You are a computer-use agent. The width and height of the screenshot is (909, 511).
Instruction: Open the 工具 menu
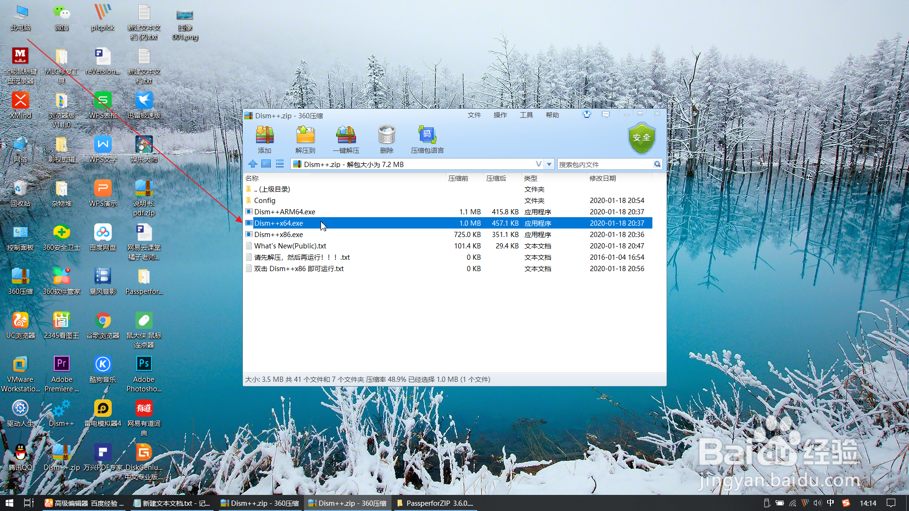(x=527, y=115)
